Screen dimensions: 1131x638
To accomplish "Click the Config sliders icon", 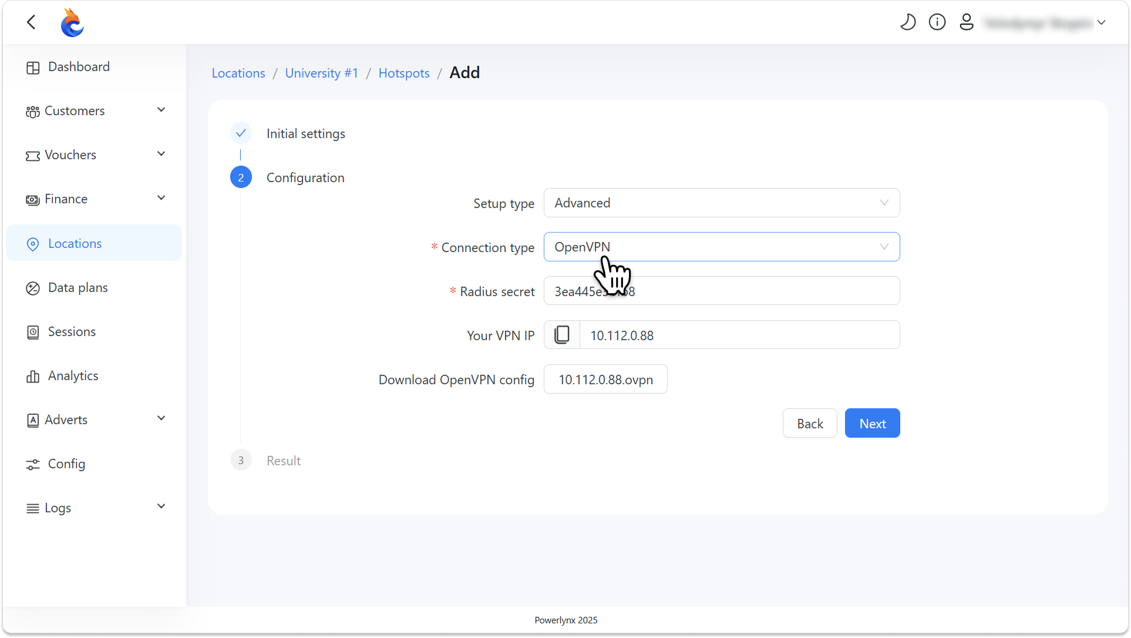I will coord(33,464).
